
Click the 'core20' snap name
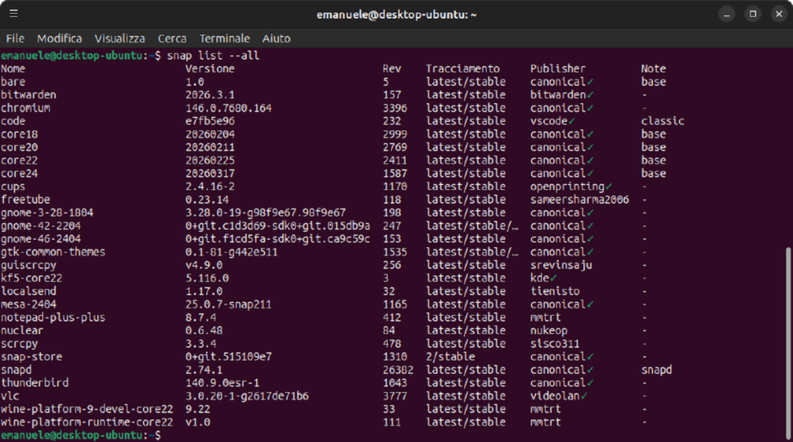19,148
